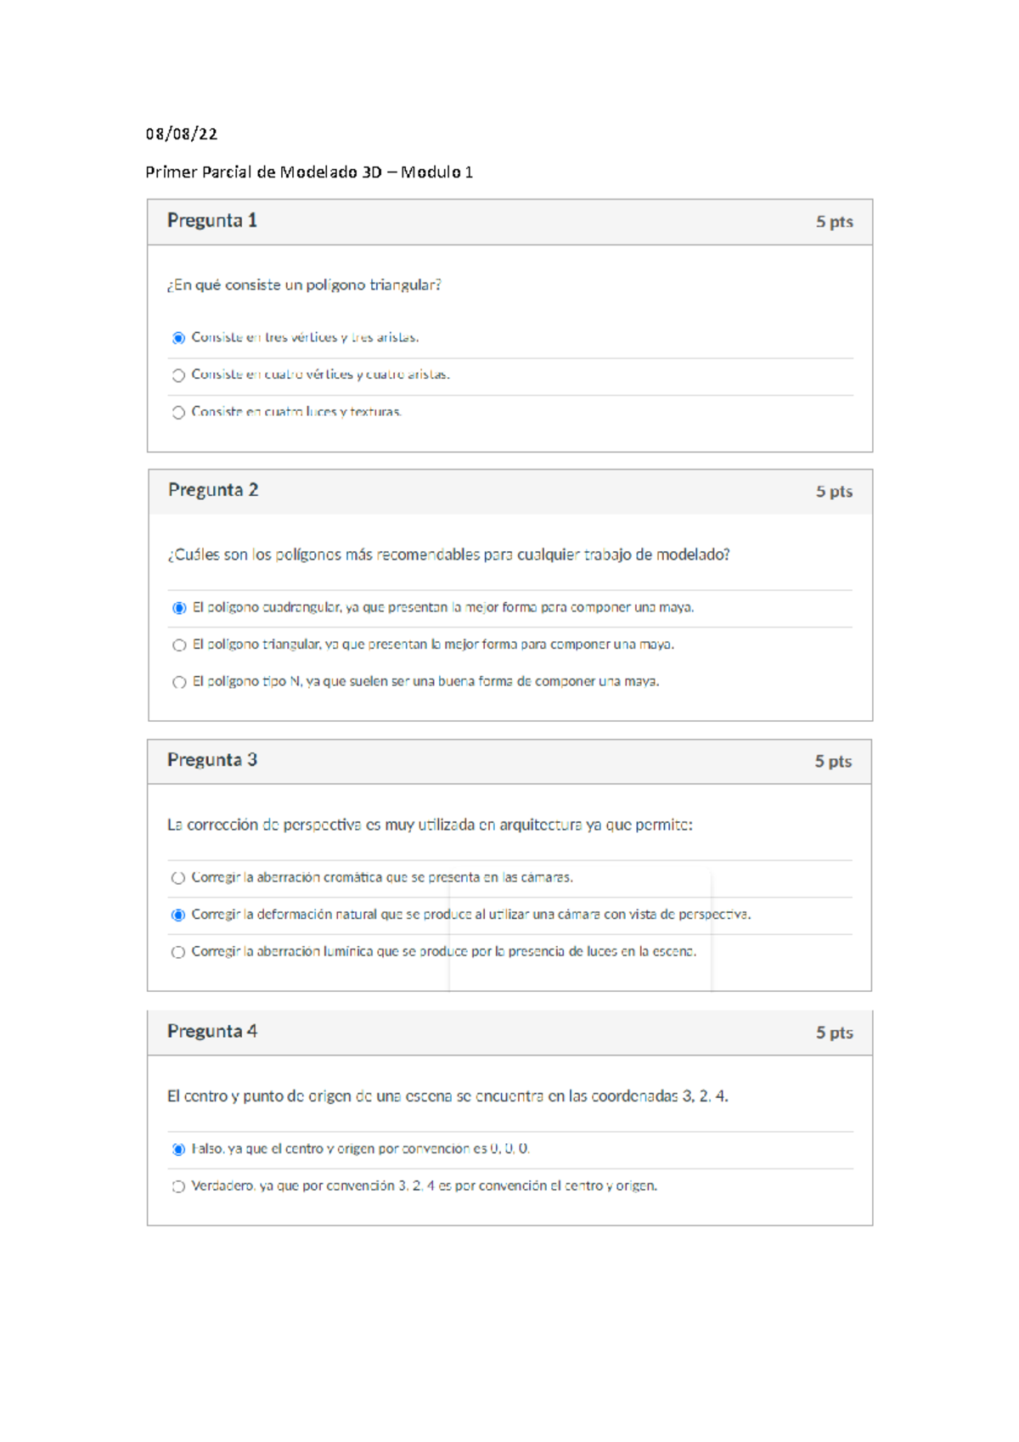Select 'Consiste en tres vértices y tres aristas'
1019x1442 pixels.
177,339
